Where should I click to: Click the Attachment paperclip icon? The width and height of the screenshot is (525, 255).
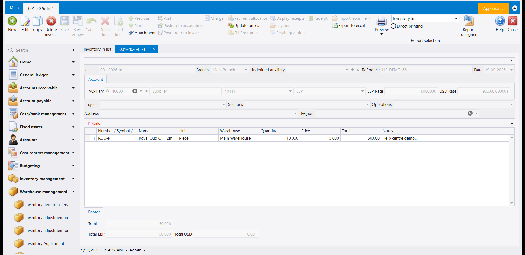click(131, 33)
